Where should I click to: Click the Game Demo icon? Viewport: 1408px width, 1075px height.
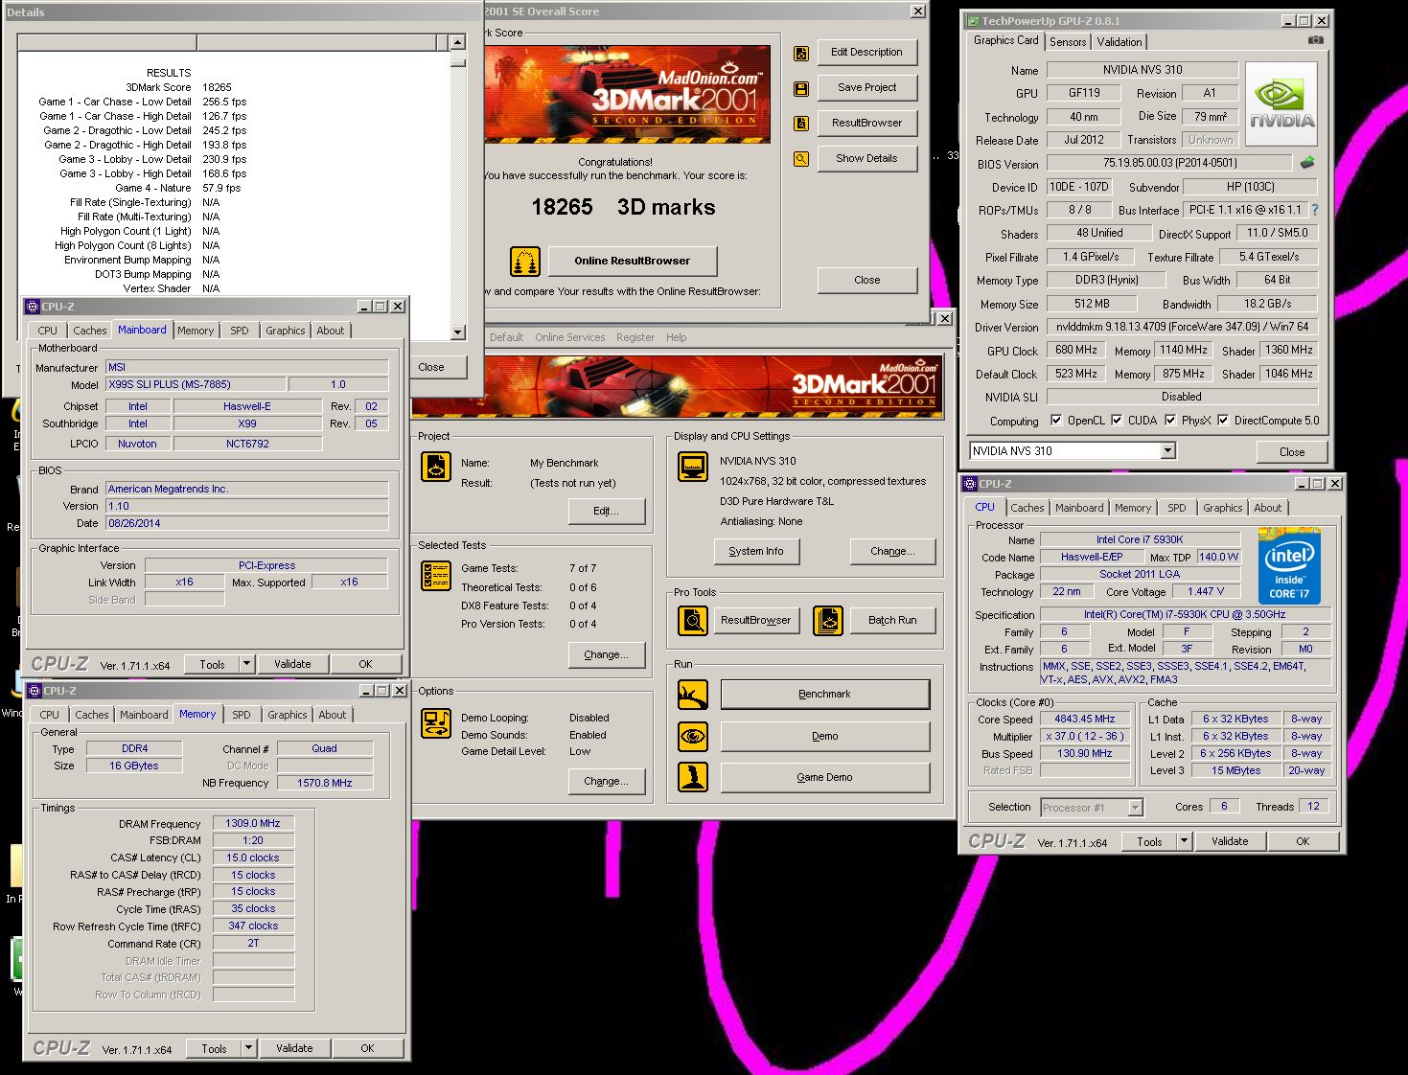pyautogui.click(x=693, y=777)
